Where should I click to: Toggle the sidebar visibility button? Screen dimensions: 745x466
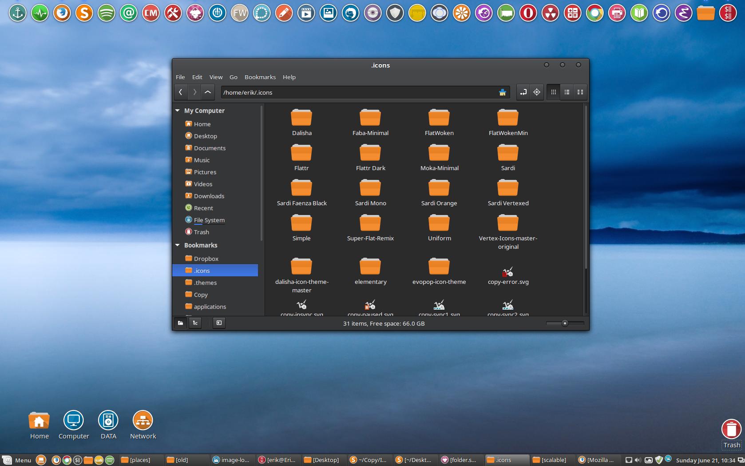[x=219, y=323]
